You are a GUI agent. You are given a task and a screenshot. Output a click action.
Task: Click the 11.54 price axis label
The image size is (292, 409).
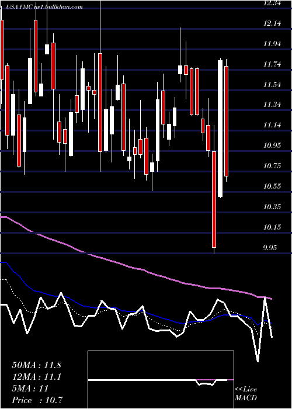click(272, 85)
